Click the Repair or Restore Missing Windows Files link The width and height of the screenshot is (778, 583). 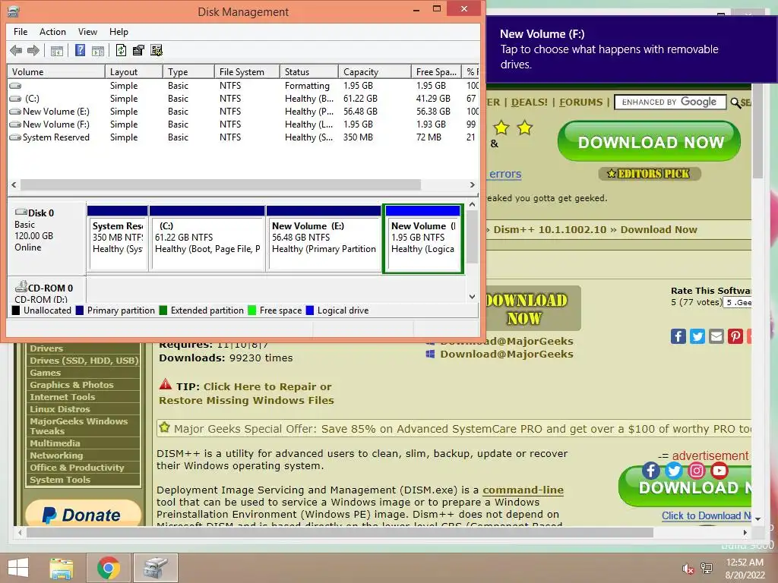(247, 394)
